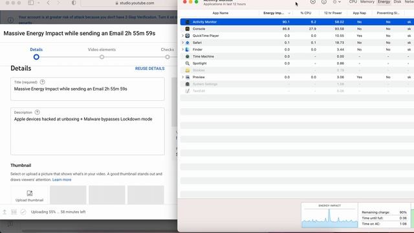Click the Description text field
The image size is (414, 233).
click(x=87, y=131)
